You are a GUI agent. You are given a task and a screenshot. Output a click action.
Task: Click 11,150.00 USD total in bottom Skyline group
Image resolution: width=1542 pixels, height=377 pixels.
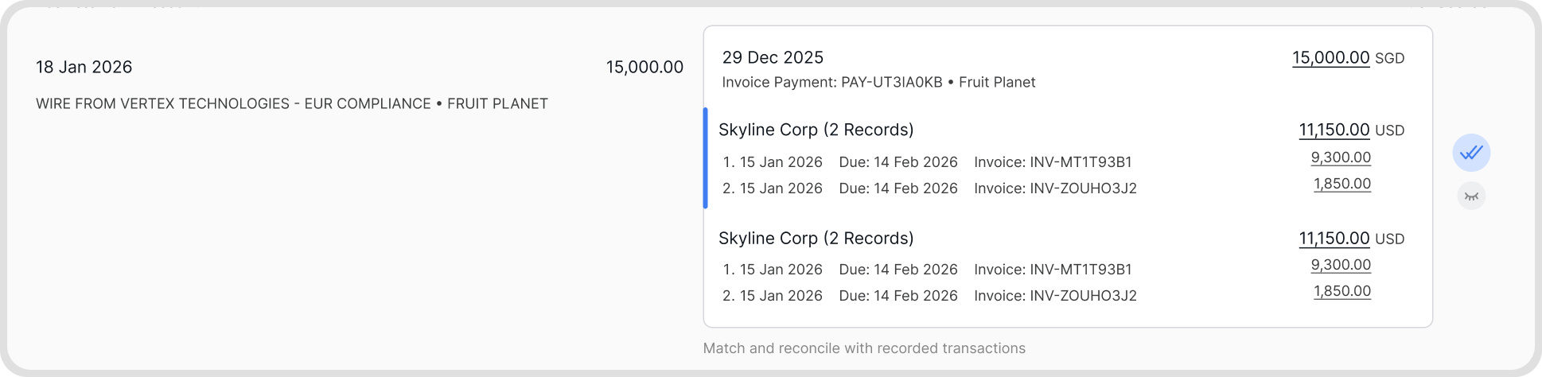tap(1334, 239)
